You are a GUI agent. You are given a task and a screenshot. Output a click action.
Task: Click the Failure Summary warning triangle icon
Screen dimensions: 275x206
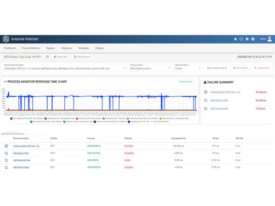pyautogui.click(x=205, y=82)
